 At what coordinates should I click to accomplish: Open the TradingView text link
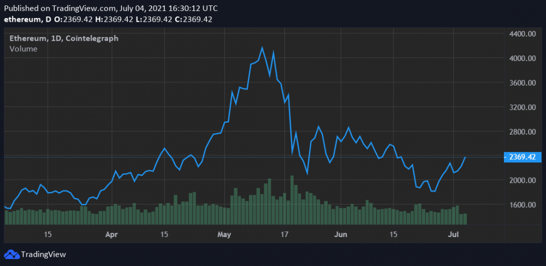[x=44, y=254]
